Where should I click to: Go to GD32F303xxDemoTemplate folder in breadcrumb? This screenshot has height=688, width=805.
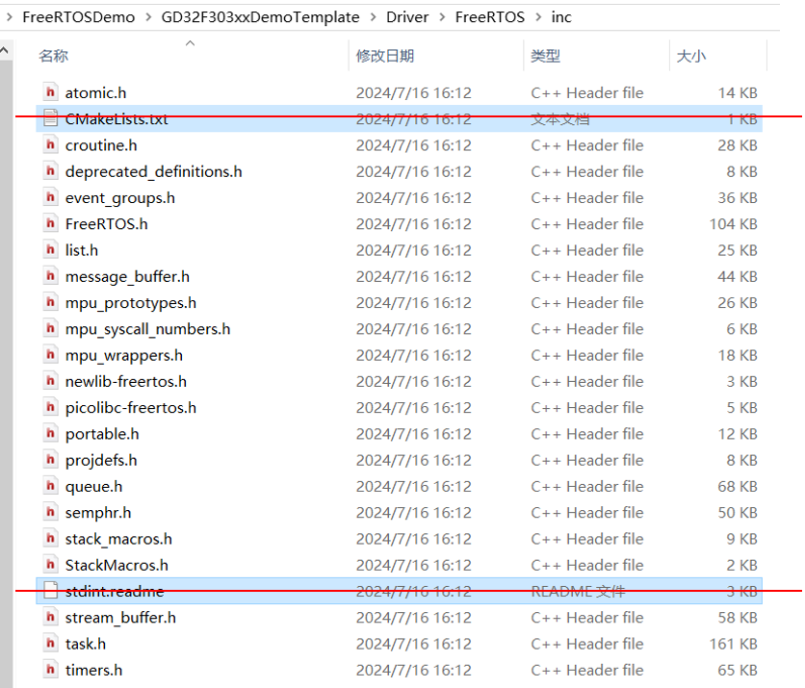click(260, 17)
